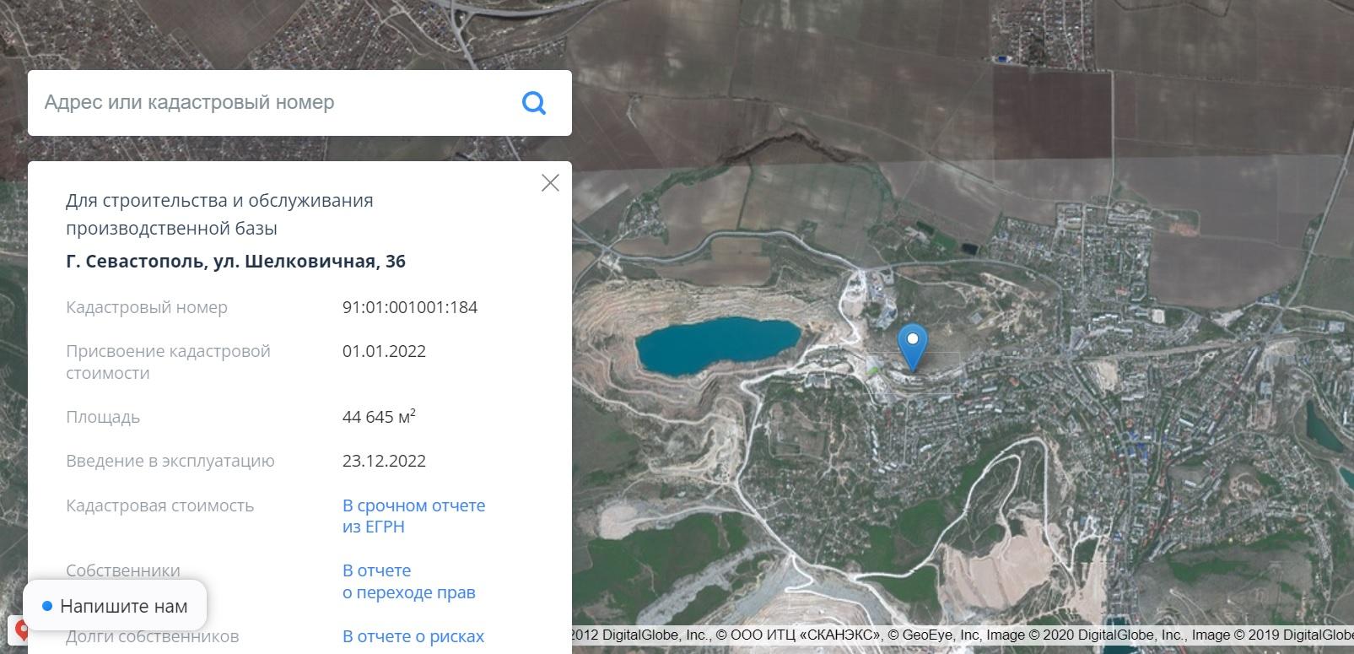
Task: Click the red pin icon at bottom-left
Action: pos(20,630)
